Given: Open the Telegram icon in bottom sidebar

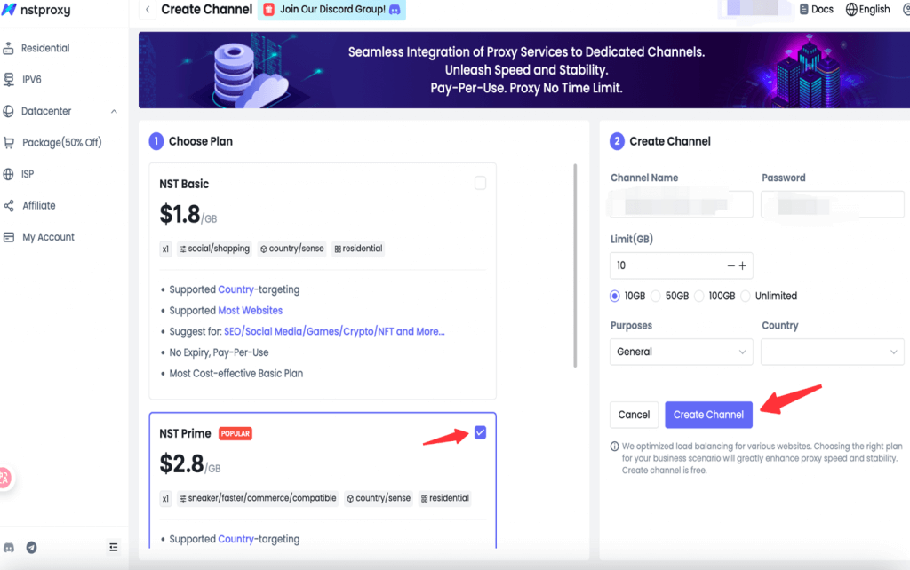Looking at the screenshot, I should [x=32, y=548].
